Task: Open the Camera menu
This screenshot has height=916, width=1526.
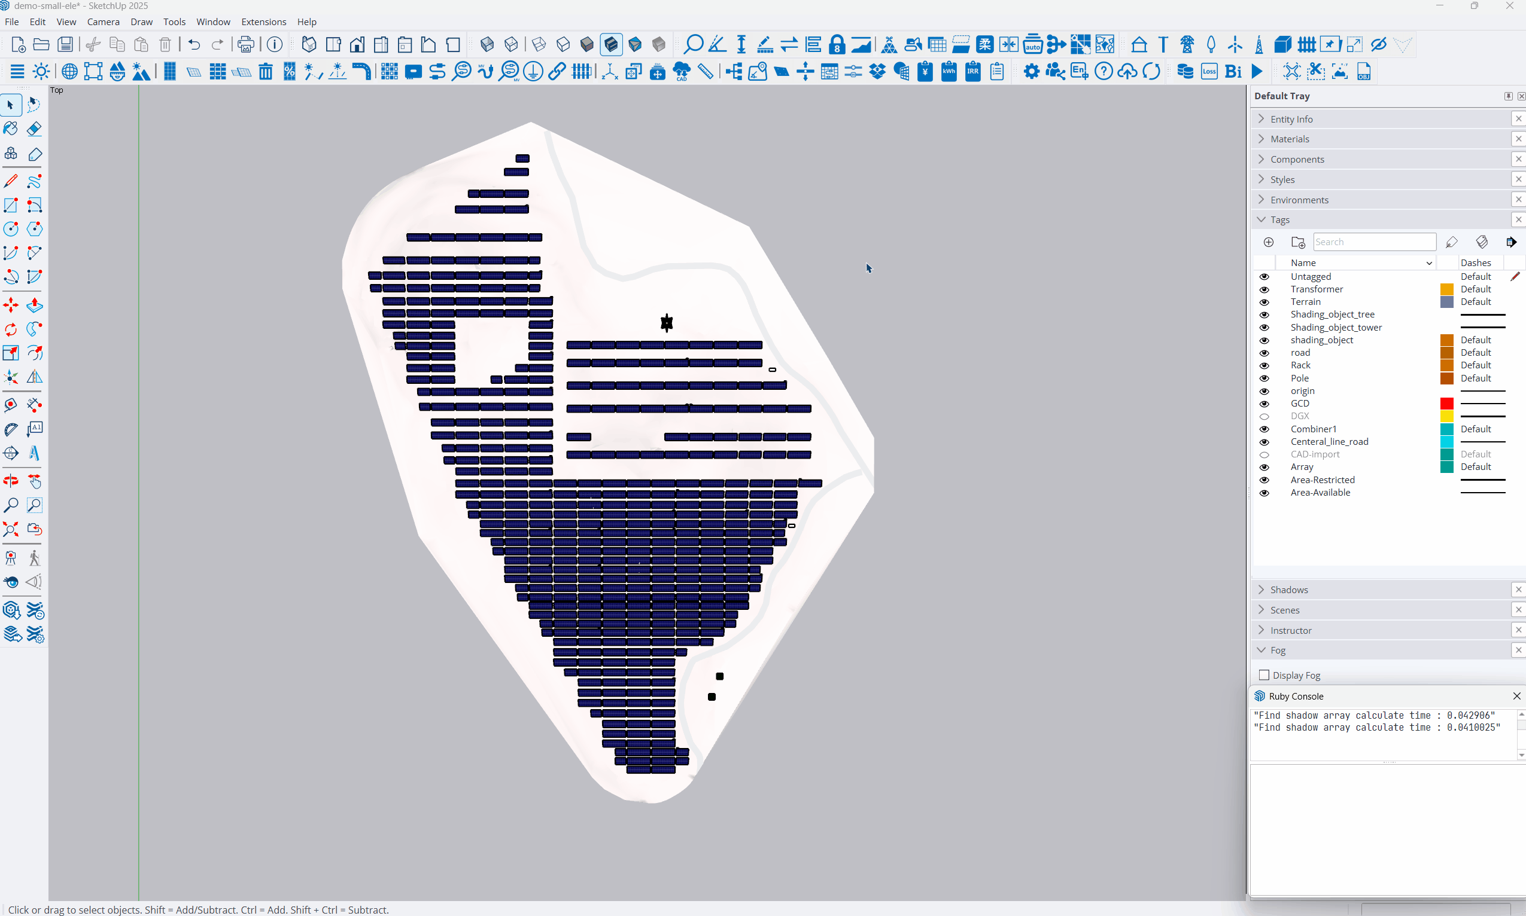Action: (103, 22)
